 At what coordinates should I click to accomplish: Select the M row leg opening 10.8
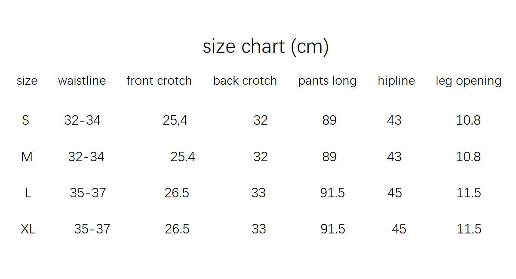point(468,157)
